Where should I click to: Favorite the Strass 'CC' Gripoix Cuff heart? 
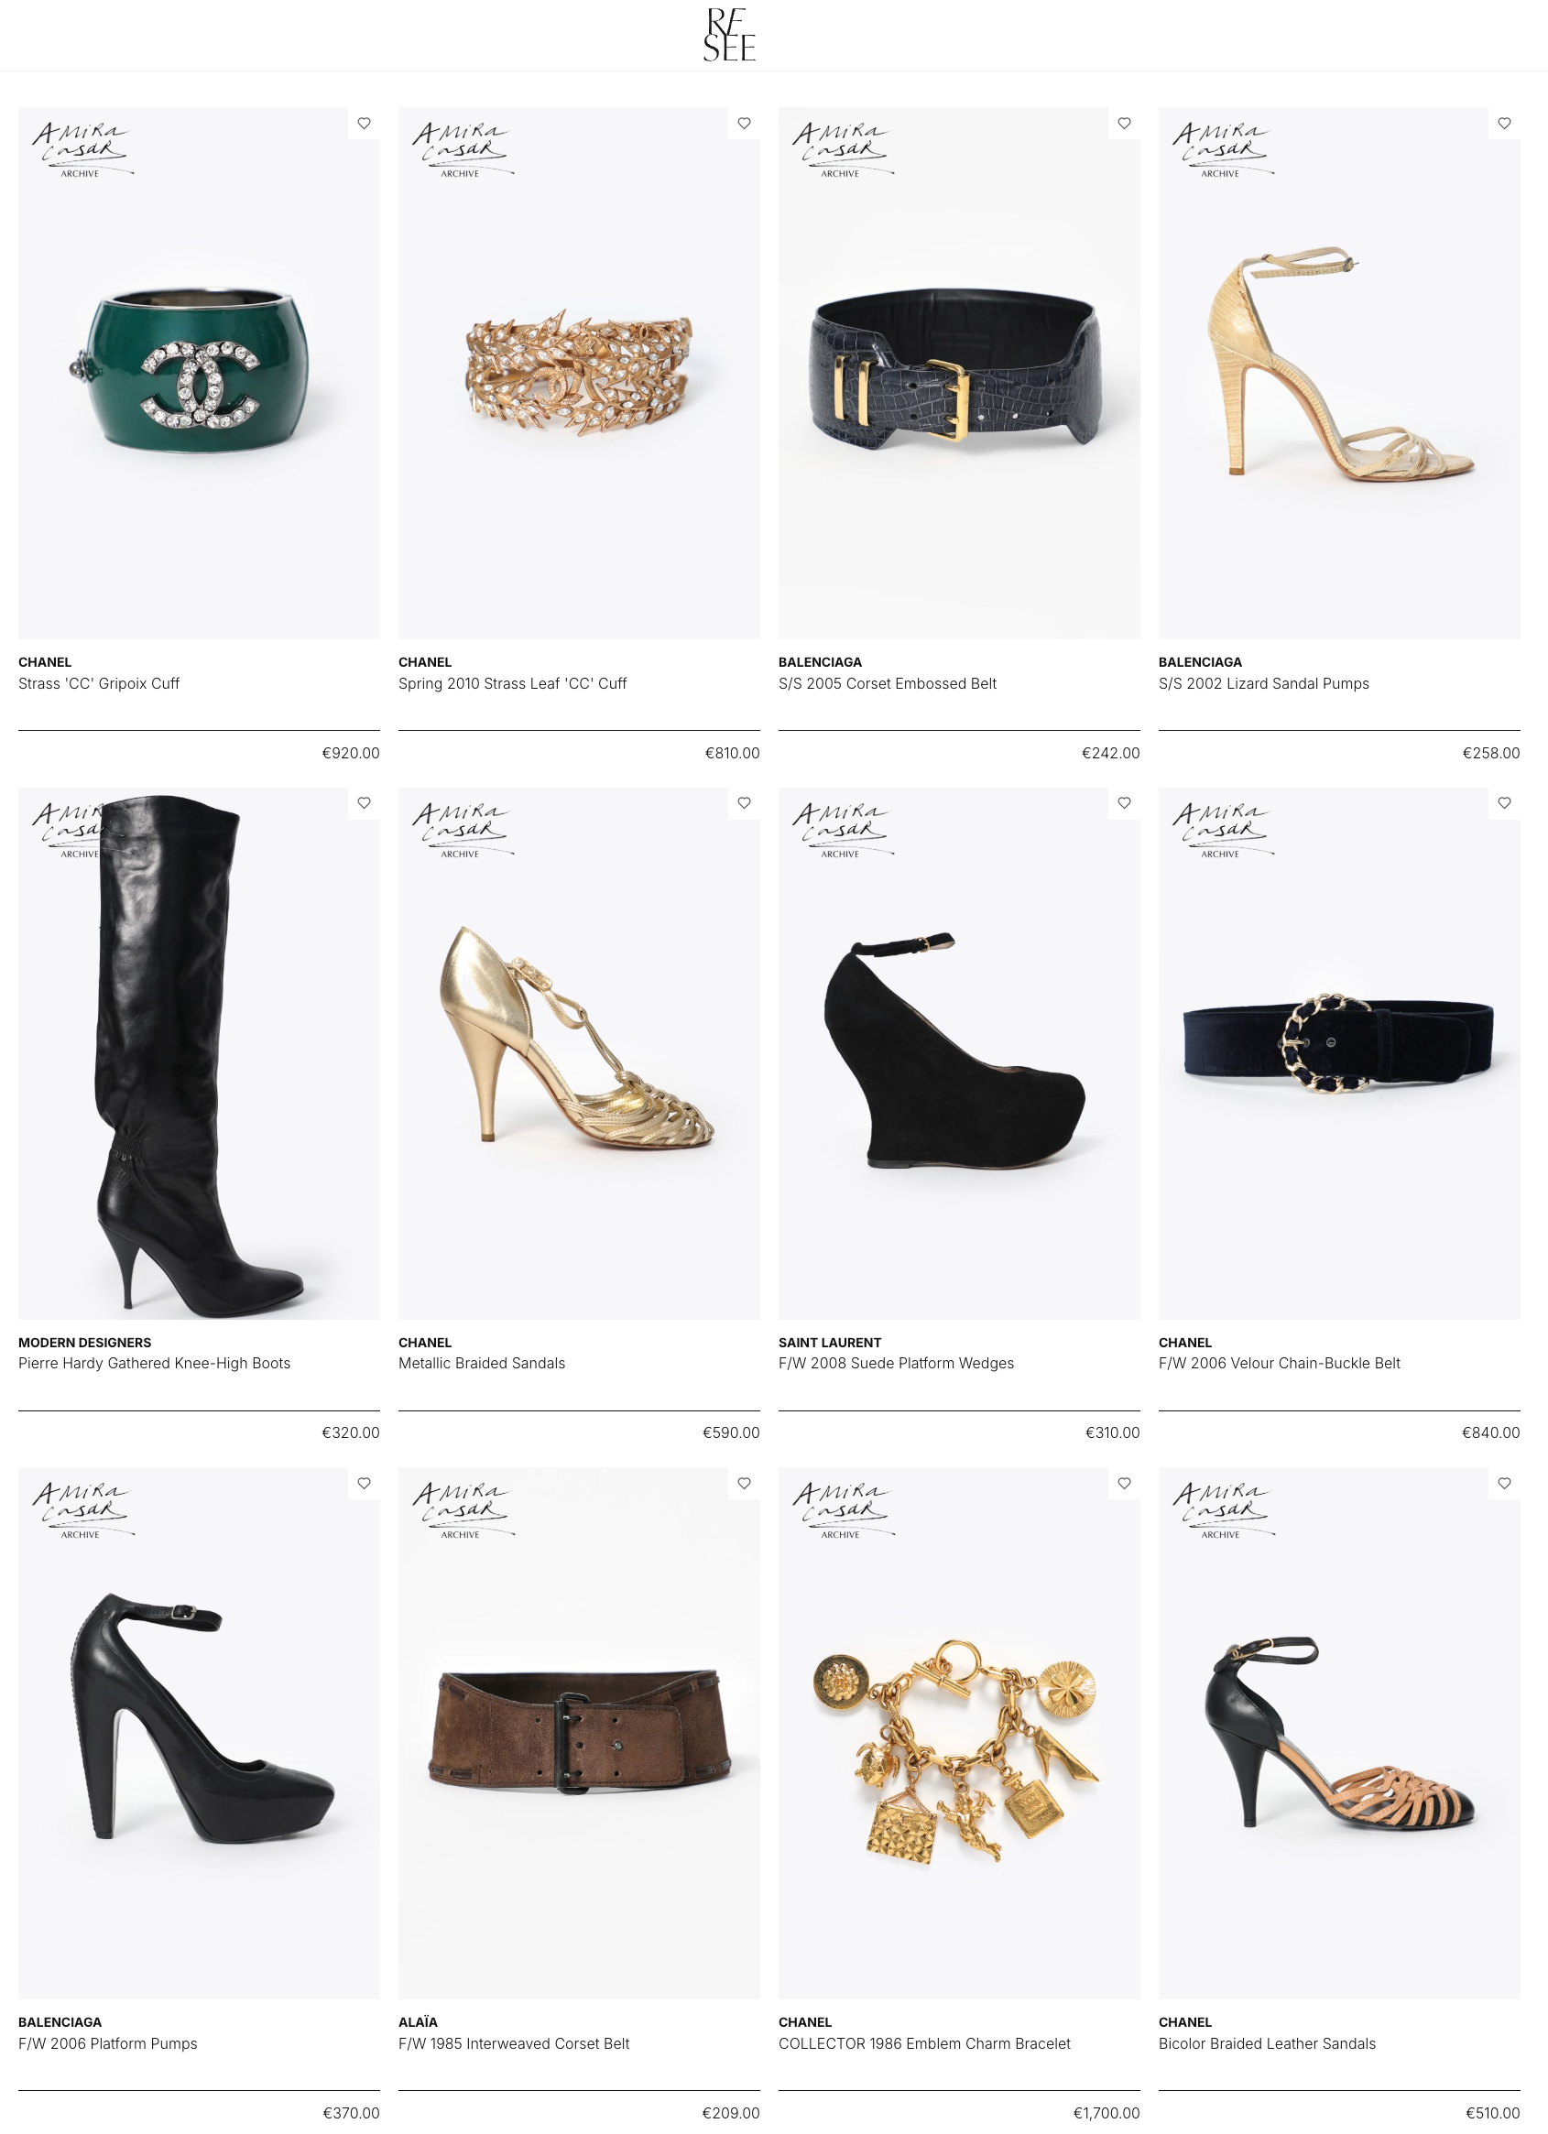[365, 124]
